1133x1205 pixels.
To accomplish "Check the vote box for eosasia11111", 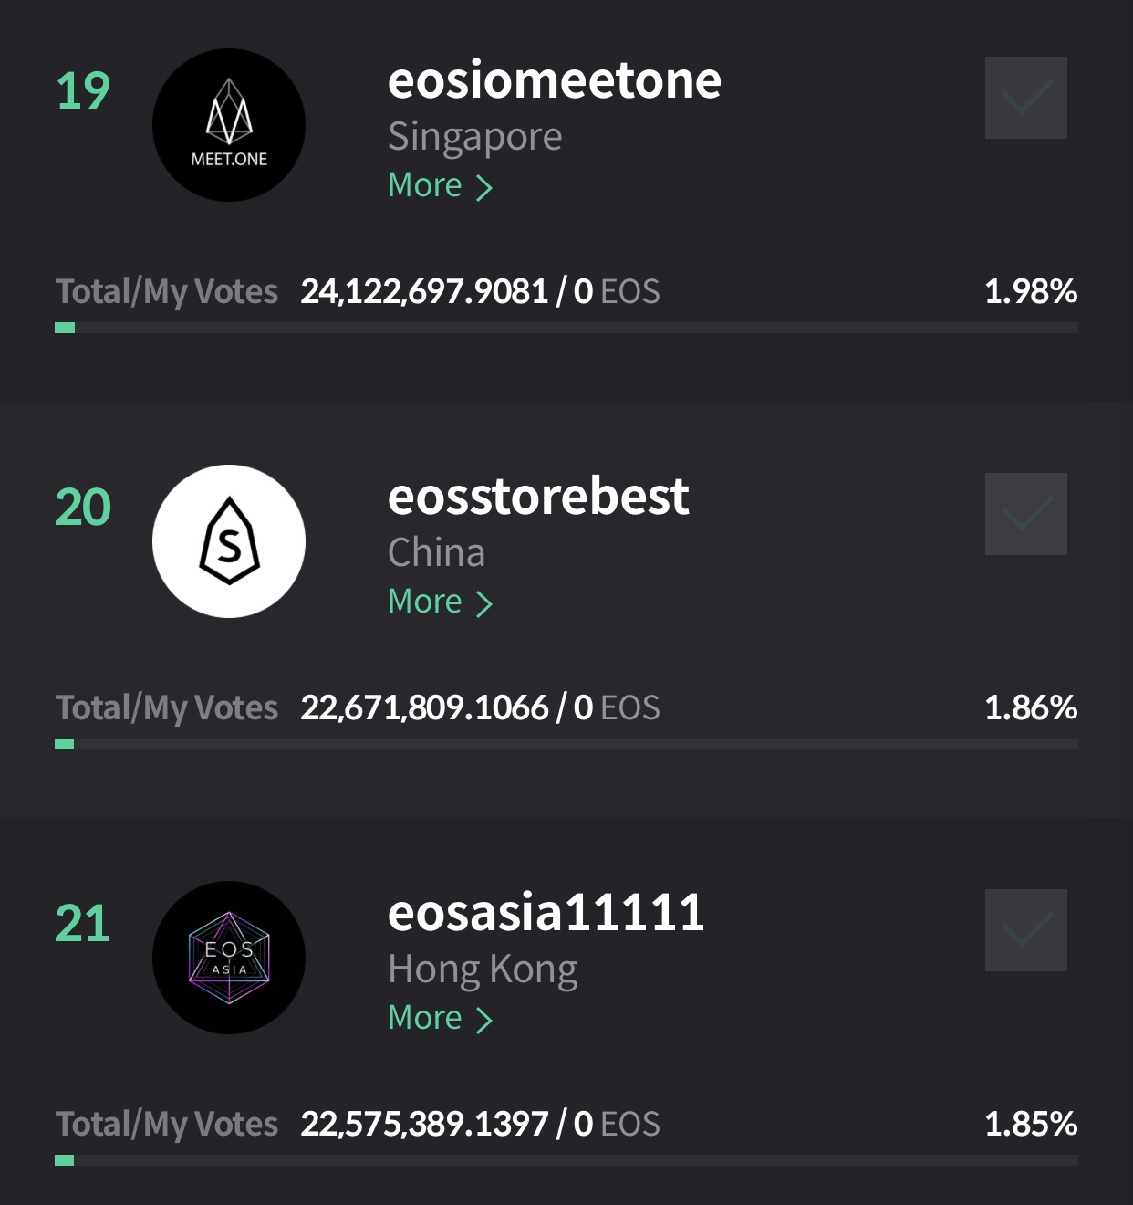I will [1026, 930].
